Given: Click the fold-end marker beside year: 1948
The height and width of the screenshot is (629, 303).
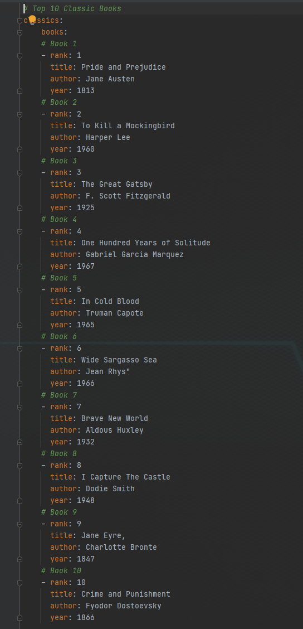Looking at the screenshot, I should click(x=19, y=501).
